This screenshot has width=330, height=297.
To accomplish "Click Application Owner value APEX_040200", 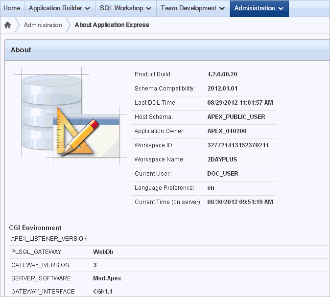I will [x=227, y=131].
